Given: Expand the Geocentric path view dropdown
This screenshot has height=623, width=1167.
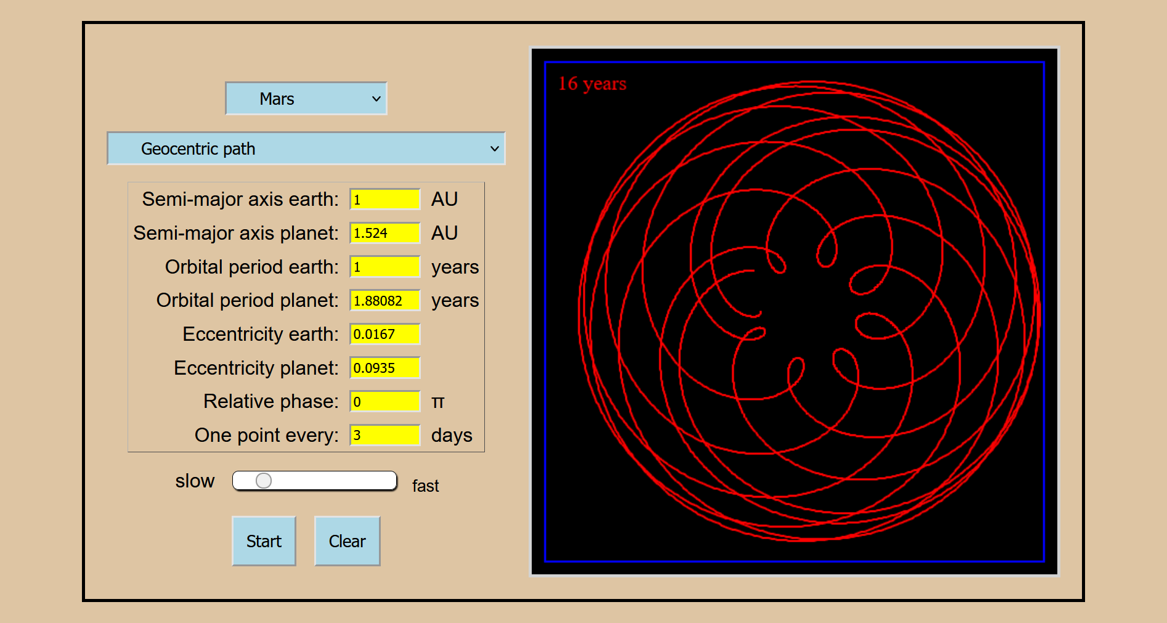Looking at the screenshot, I should 306,149.
